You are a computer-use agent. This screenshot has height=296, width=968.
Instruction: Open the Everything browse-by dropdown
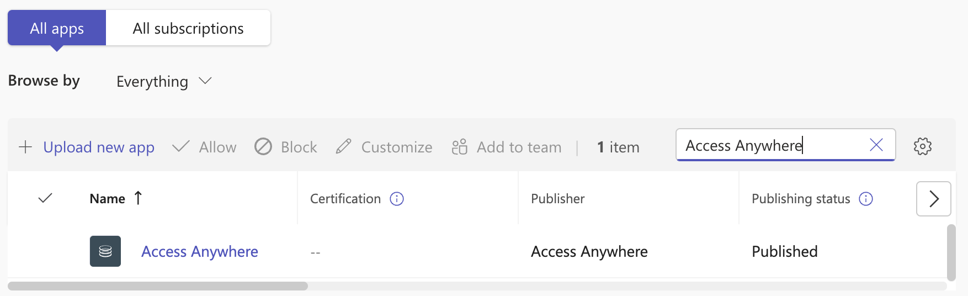[164, 82]
